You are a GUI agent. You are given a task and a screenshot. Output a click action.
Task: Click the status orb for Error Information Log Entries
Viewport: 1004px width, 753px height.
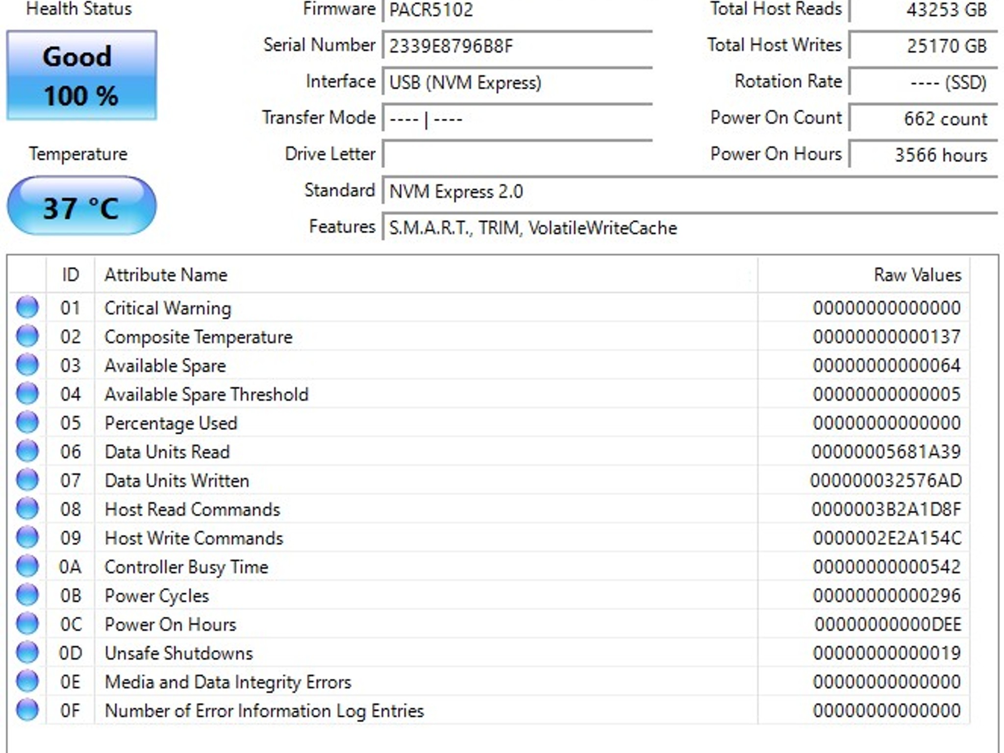click(27, 710)
